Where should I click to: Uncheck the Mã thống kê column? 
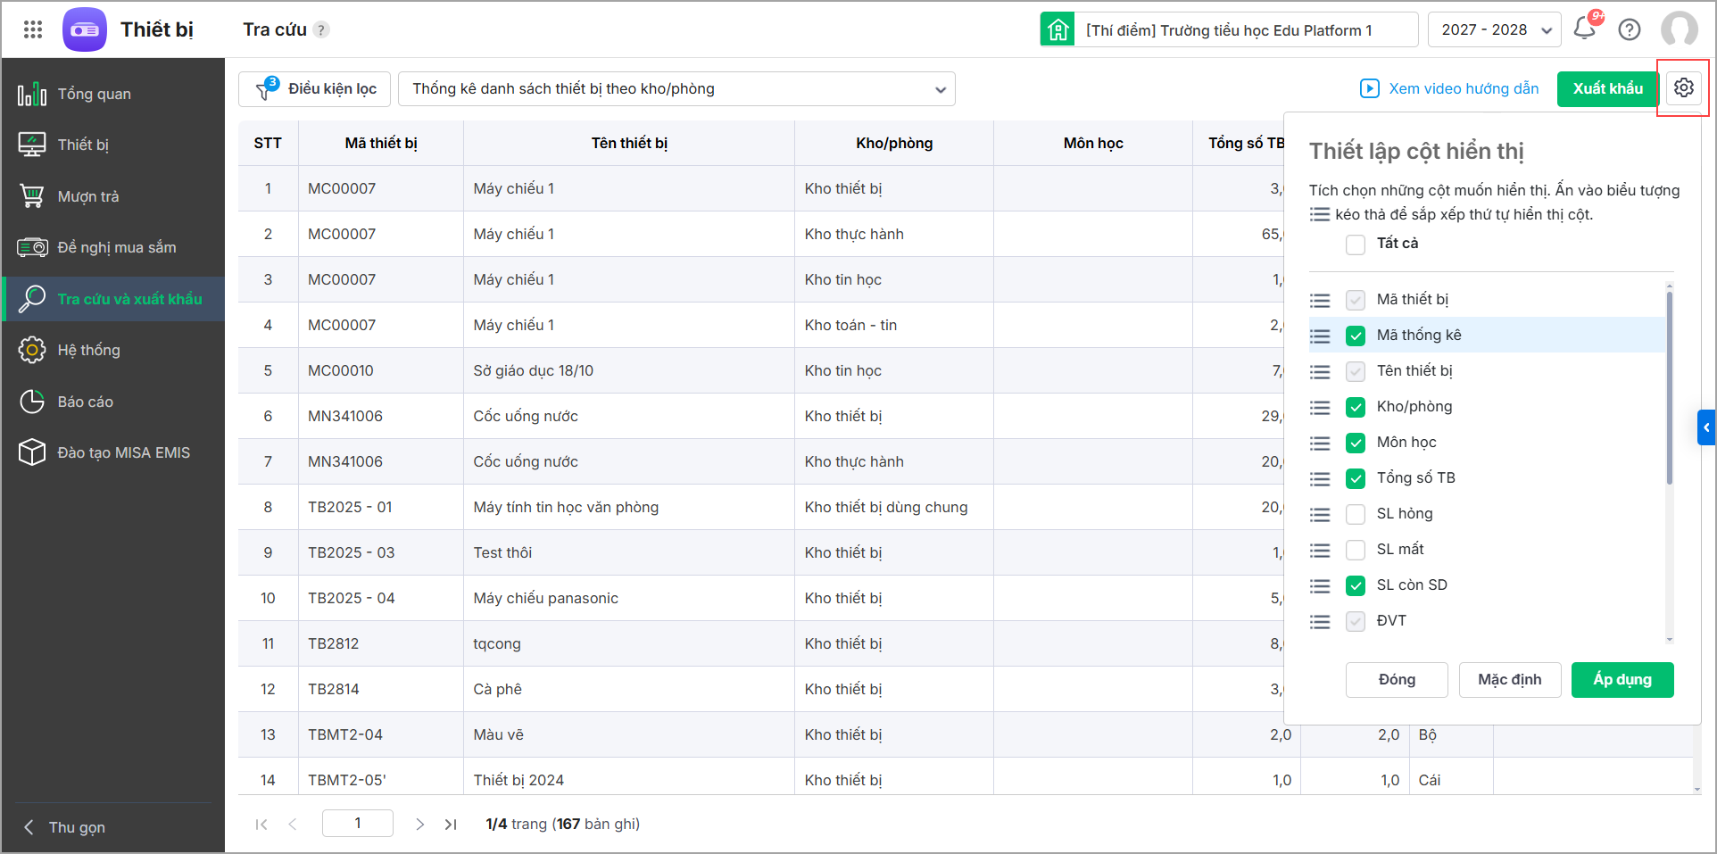1356,336
